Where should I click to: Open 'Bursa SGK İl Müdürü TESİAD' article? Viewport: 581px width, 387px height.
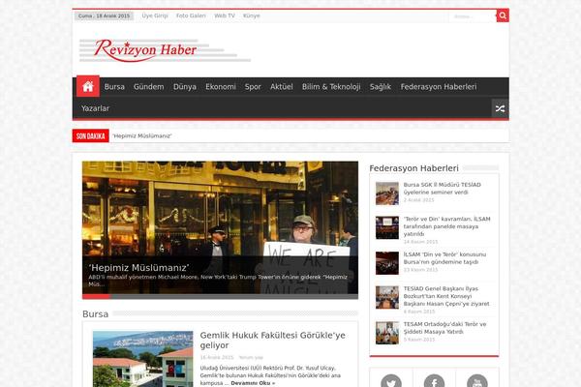443,188
